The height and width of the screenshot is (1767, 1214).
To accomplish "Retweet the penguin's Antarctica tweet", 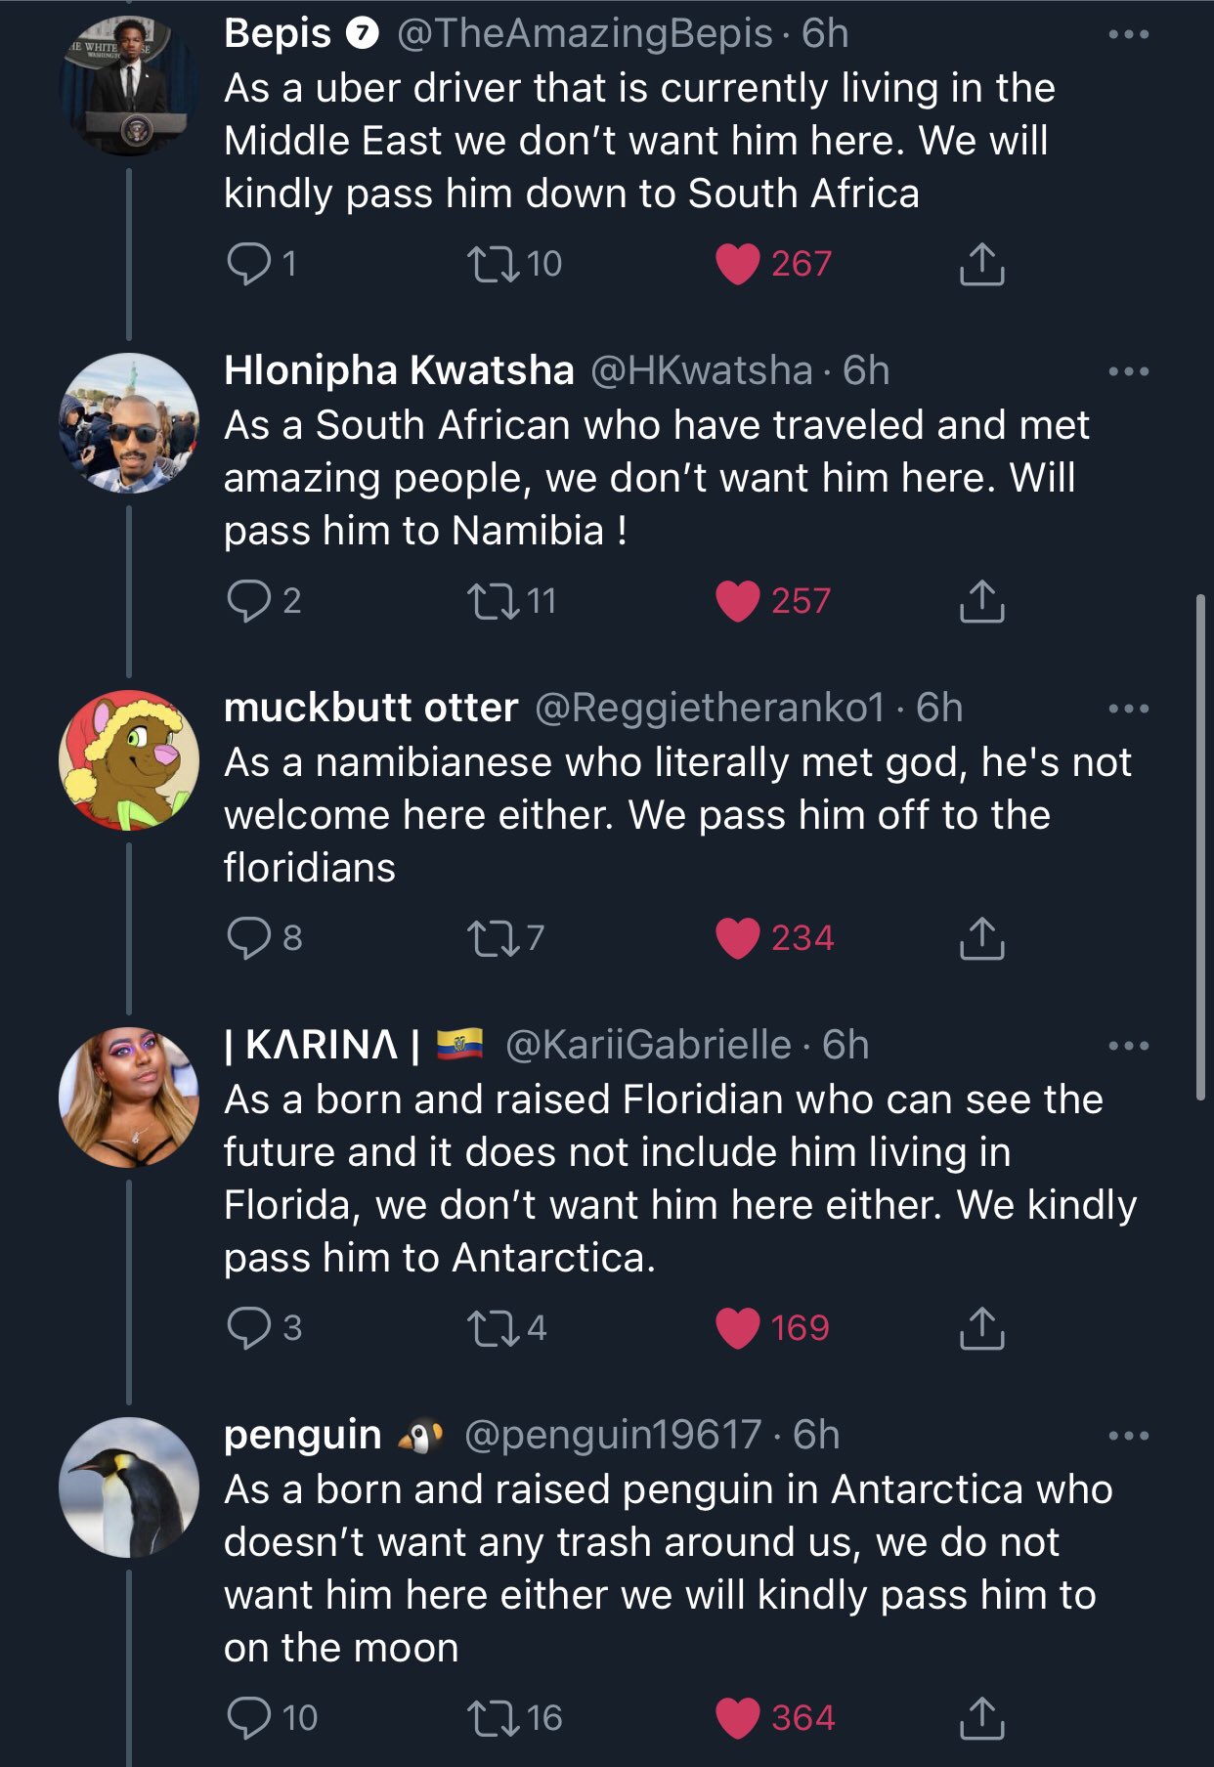I will pos(493,1718).
